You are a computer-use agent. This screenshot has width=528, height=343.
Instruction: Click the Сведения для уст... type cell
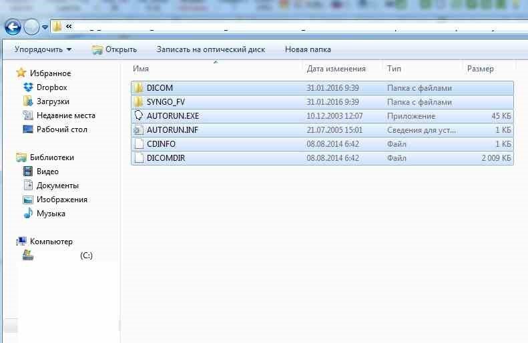tap(422, 130)
